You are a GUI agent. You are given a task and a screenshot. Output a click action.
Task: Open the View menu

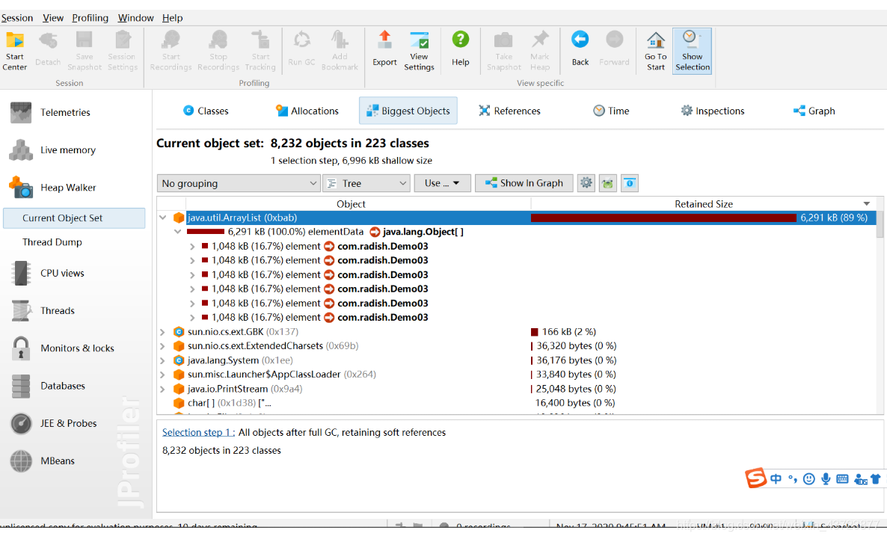[x=53, y=18]
